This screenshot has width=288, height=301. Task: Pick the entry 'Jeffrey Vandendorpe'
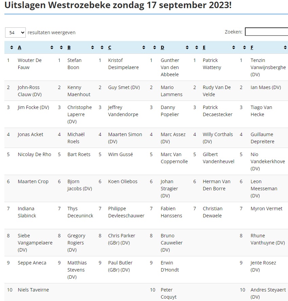point(123,111)
